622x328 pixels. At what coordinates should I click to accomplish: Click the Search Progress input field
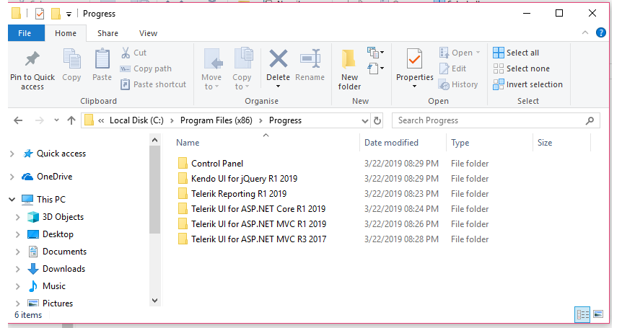(x=496, y=120)
